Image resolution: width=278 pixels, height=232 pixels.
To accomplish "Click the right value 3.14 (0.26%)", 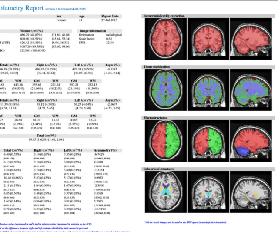I will 42,154.
